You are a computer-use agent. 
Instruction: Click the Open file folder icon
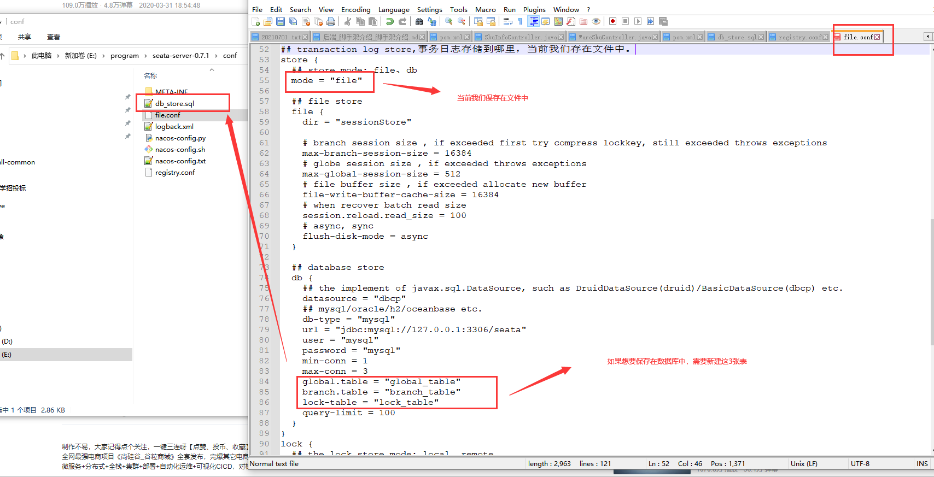click(268, 21)
